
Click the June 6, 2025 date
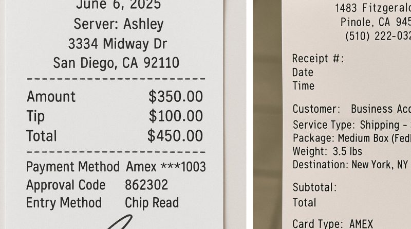pos(119,5)
